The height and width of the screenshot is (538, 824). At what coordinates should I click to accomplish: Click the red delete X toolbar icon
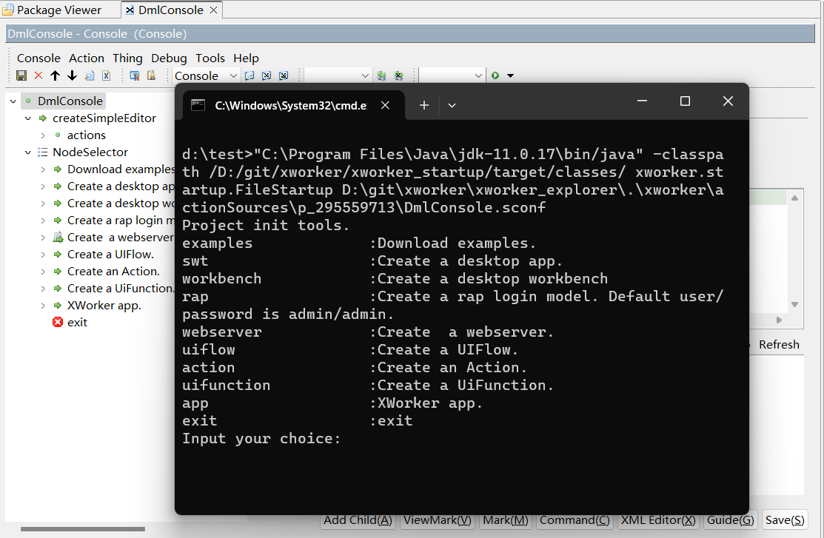37,75
